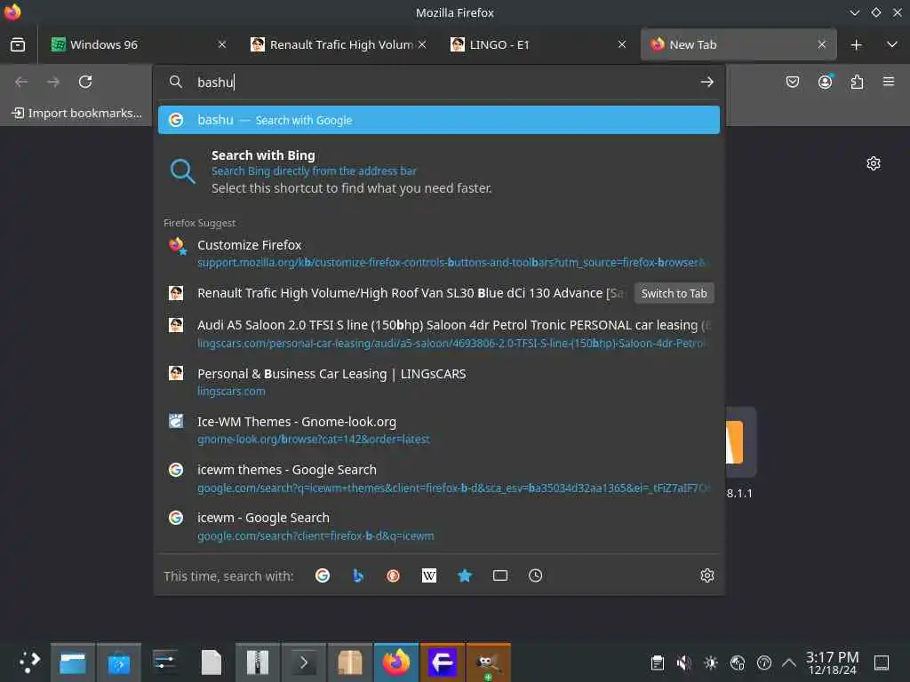
Task: Close the Renault Trafic tab
Action: tap(422, 44)
